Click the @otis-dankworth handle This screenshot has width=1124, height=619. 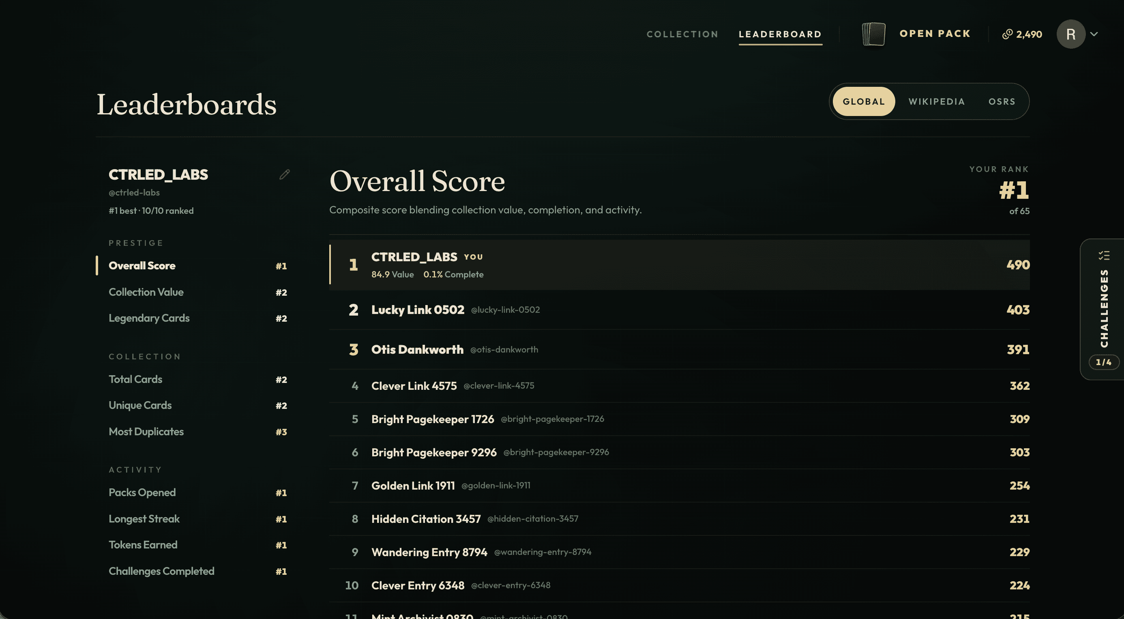[x=504, y=350]
